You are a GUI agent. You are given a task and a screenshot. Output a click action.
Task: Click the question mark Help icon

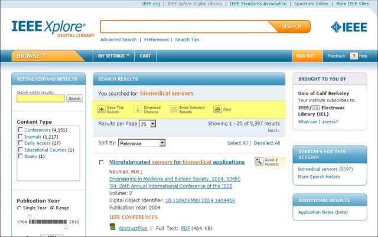pos(354,56)
